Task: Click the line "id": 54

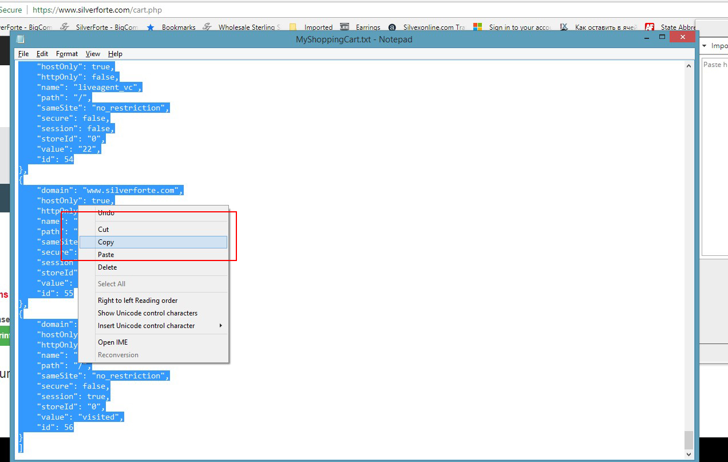Action: coord(55,160)
